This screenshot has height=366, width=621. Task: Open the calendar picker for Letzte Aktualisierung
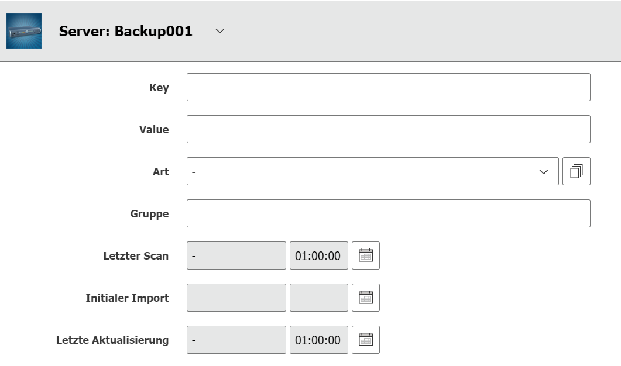tap(366, 340)
